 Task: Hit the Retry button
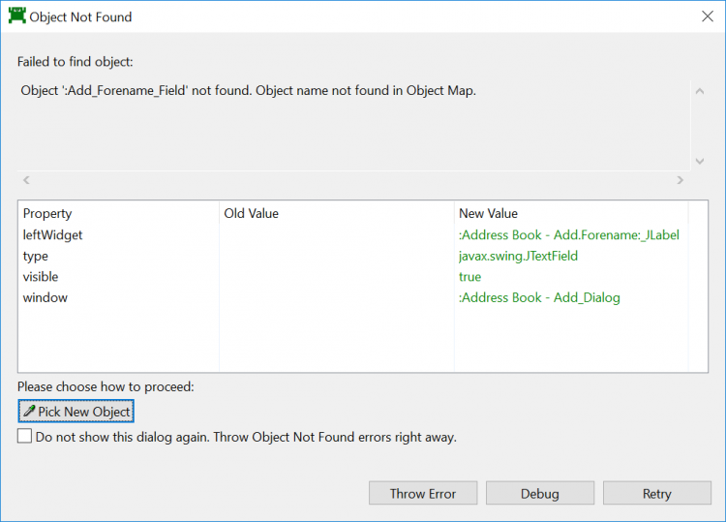pos(656,494)
